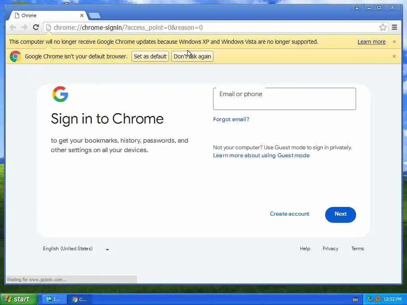Choose Don't ask again
This screenshot has width=407, height=305.
192,56
